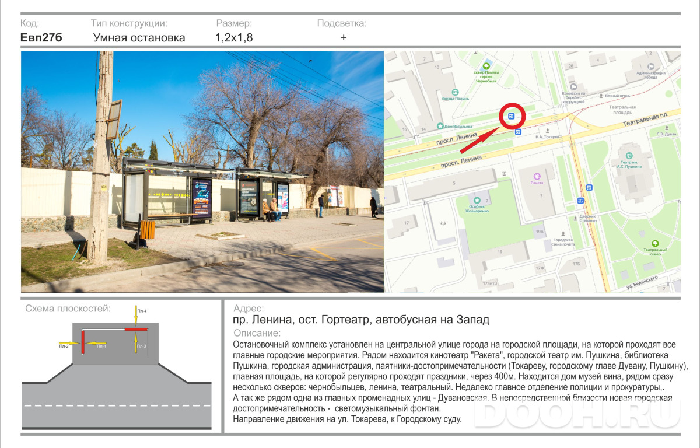Click the Пл-2 plane label
Screen dimensions: 700x448
coord(64,346)
